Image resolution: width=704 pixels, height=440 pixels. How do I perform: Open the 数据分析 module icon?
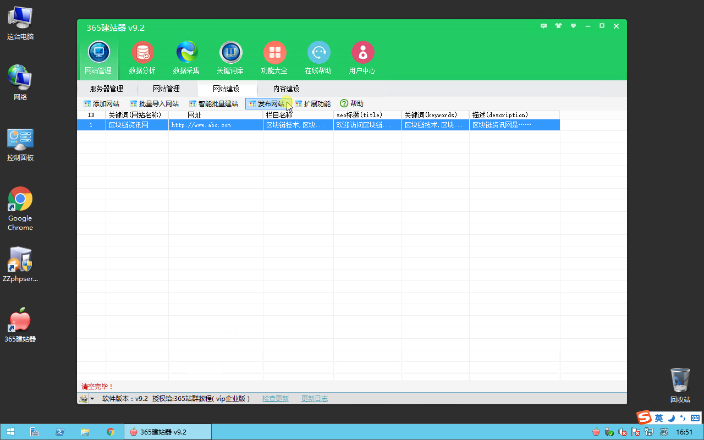tap(142, 58)
